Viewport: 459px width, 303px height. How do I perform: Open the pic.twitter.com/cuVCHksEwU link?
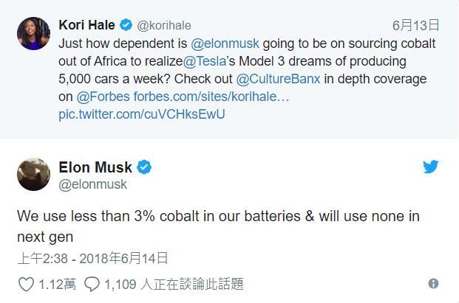click(x=142, y=114)
